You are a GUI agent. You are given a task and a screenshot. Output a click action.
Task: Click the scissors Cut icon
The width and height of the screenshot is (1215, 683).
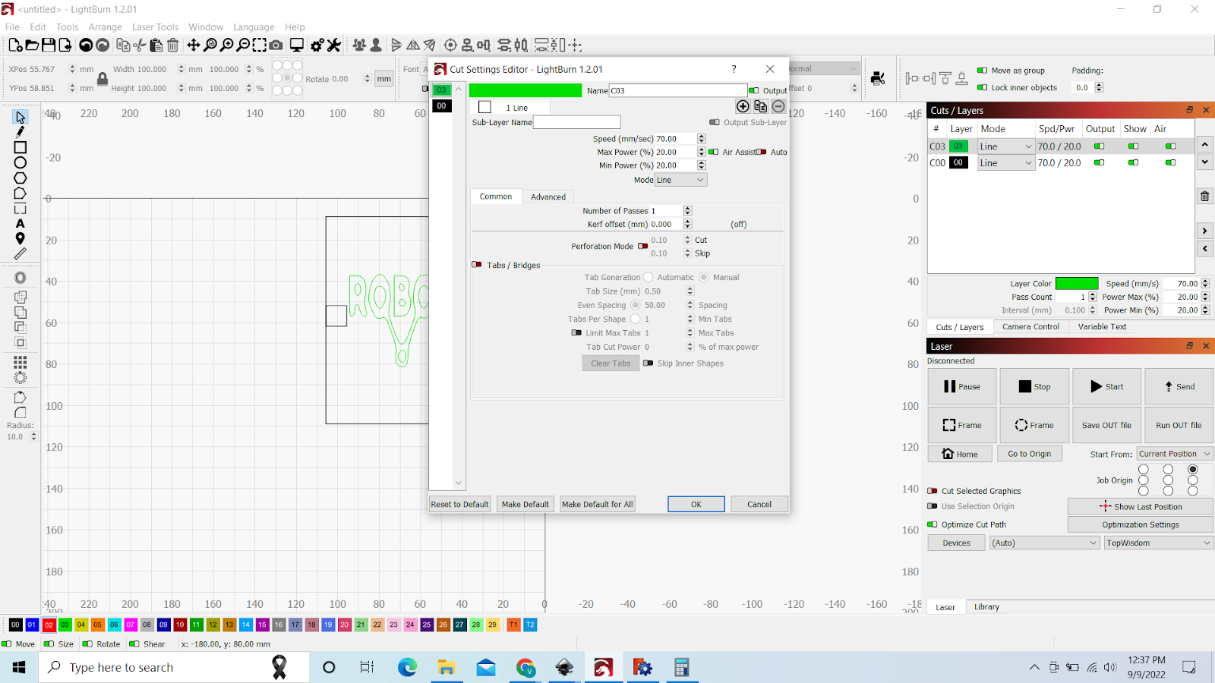point(140,46)
